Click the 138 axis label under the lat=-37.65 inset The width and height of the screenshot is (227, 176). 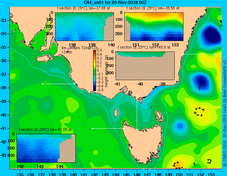(72, 45)
